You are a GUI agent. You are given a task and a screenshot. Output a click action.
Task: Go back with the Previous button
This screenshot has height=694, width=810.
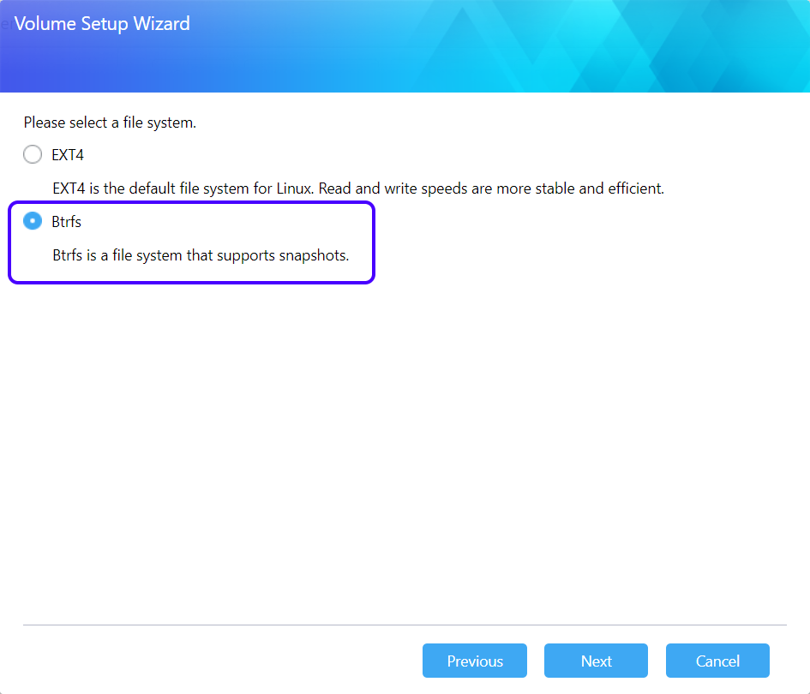click(x=475, y=661)
